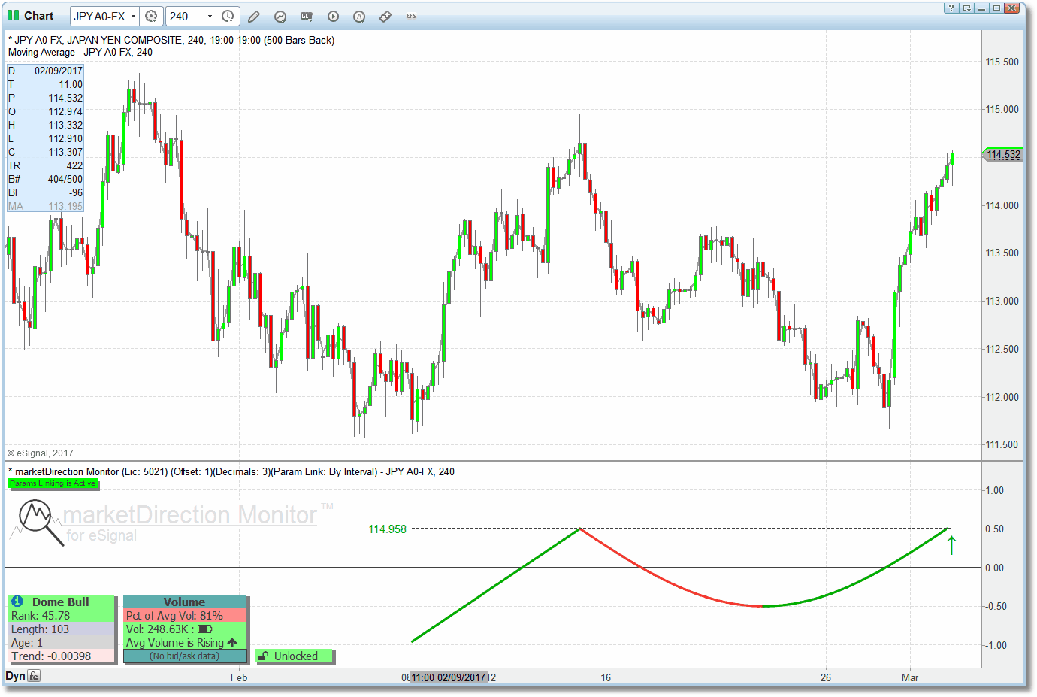This screenshot has height=697, width=1037.
Task: Click the Feb label on time axis
Action: coord(239,677)
